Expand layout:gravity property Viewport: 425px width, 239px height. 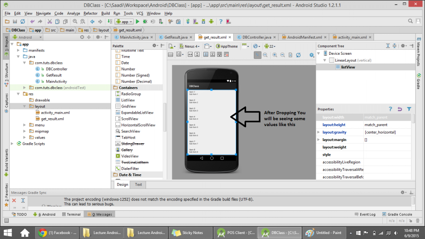click(x=319, y=132)
